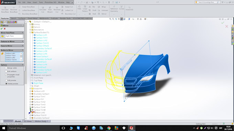Open Chrome from the taskbar
This screenshot has width=234, height=131.
109,128
